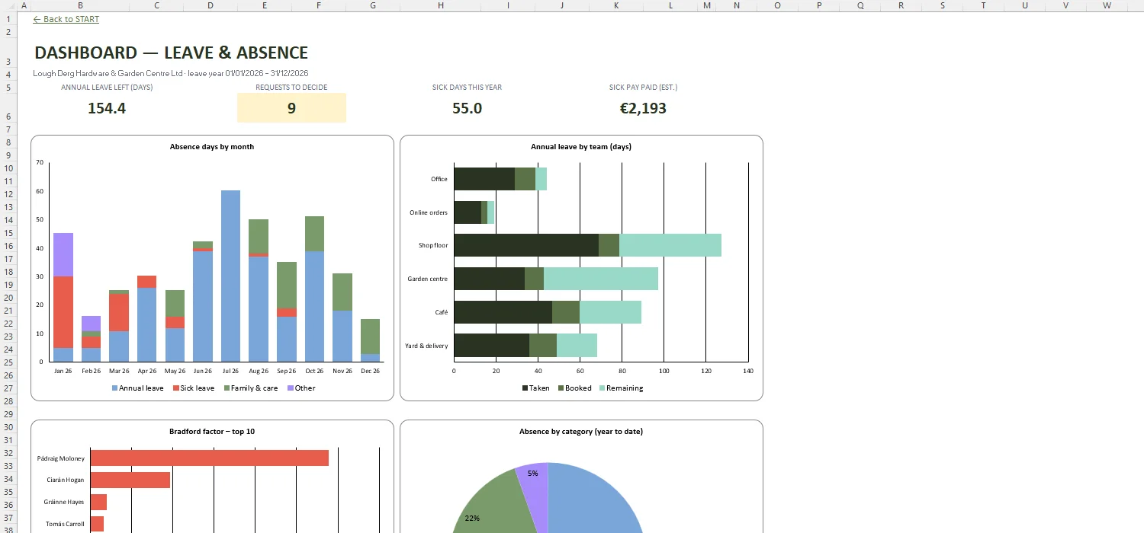Select the Café Booked bar segment
This screenshot has width=1144, height=533.
point(566,312)
